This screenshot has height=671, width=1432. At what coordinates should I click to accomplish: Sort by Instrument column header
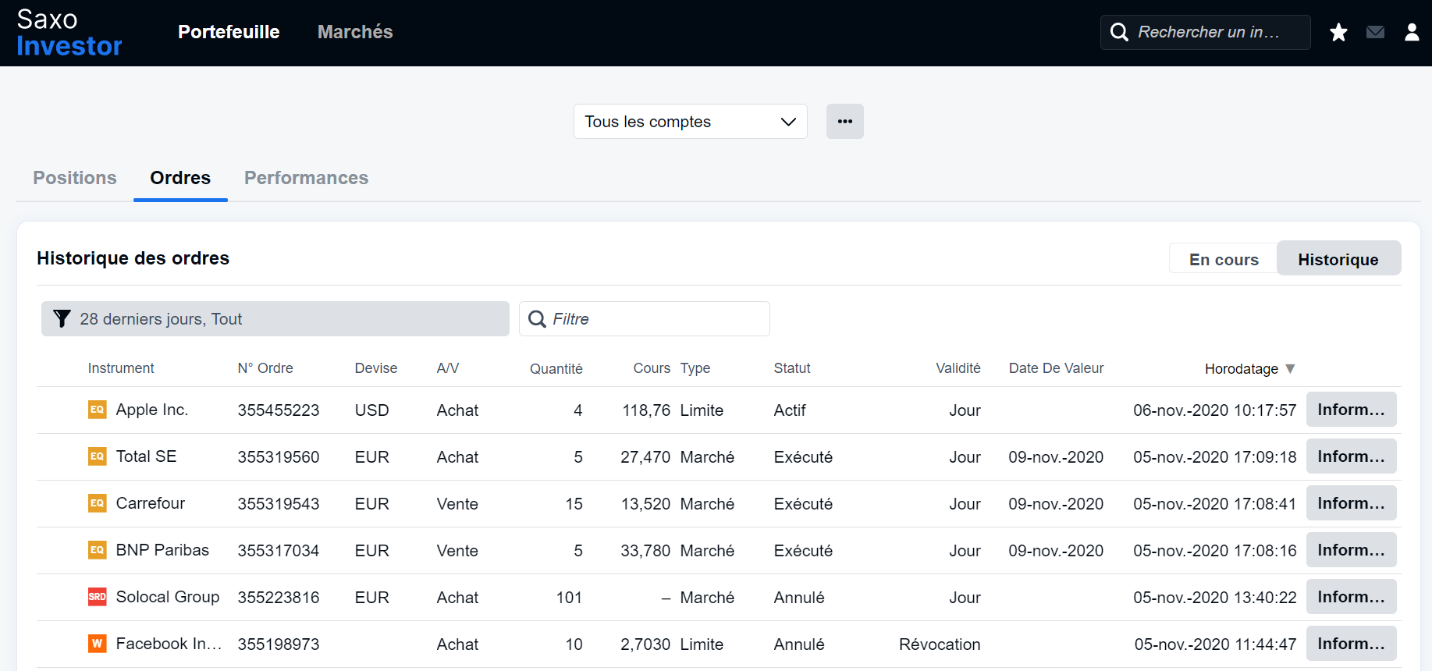[x=121, y=368]
